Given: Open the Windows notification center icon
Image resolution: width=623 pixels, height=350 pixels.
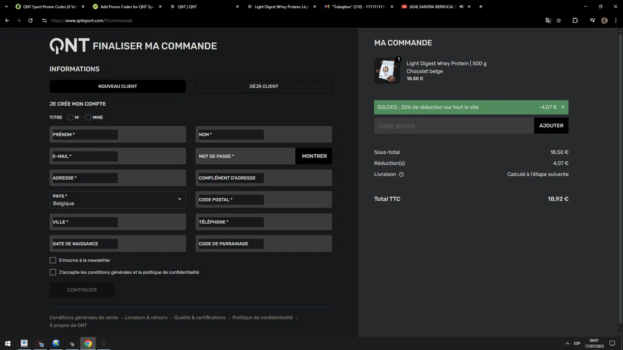Looking at the screenshot, I should 612,343.
